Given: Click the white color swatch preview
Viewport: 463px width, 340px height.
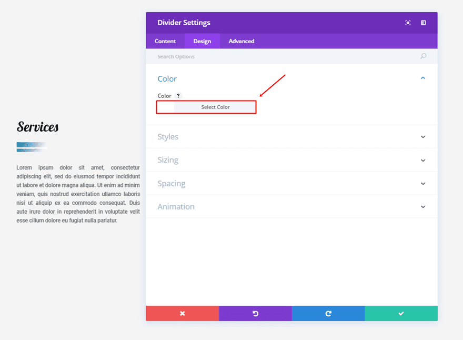Looking at the screenshot, I should coord(166,107).
